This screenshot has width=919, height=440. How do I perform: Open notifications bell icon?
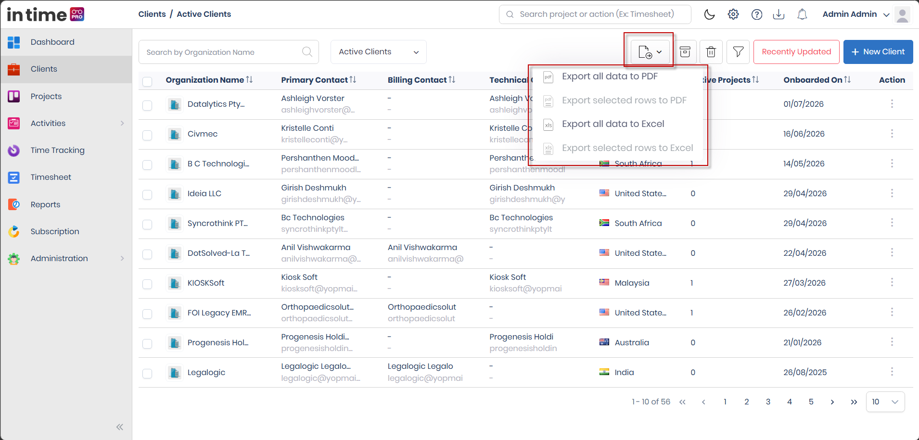click(x=802, y=14)
